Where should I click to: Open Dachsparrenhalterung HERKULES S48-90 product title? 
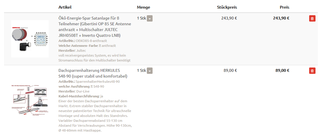(x=93, y=73)
